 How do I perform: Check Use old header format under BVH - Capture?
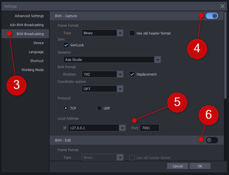click(x=132, y=33)
